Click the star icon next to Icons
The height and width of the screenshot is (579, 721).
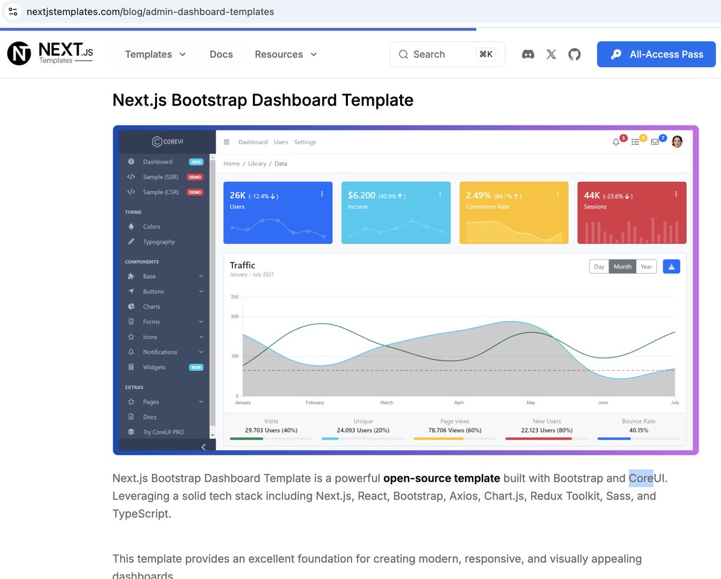pyautogui.click(x=131, y=337)
